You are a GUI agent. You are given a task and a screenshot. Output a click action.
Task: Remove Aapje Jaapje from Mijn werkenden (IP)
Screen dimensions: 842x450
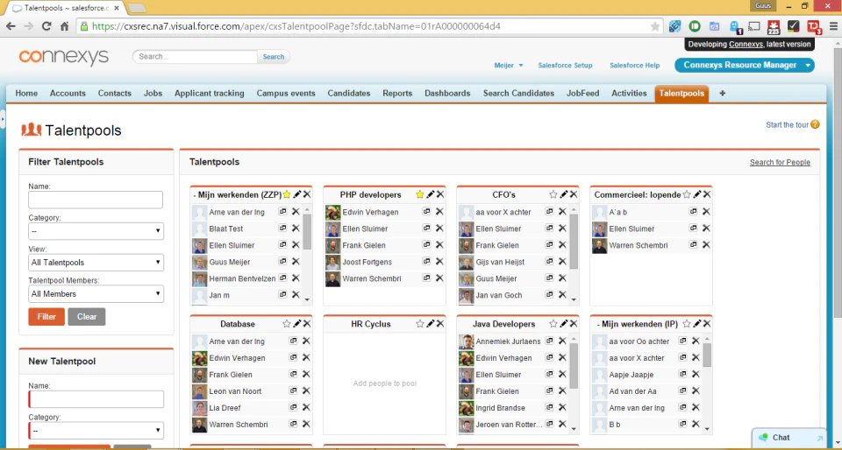coord(696,374)
